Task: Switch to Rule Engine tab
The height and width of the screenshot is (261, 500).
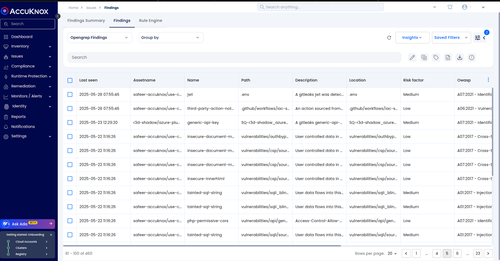Action: click(x=151, y=21)
